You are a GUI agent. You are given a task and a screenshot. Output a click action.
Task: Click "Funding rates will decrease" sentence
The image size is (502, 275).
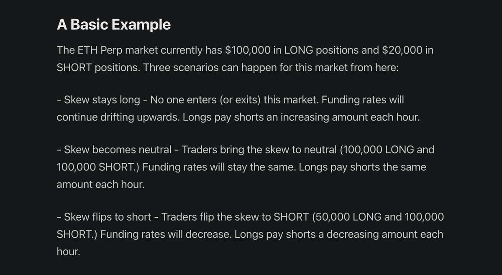pos(165,234)
